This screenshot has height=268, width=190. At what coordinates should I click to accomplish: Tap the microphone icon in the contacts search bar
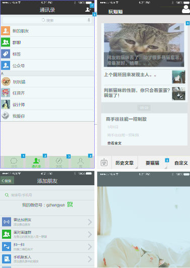pyautogui.click(x=89, y=20)
